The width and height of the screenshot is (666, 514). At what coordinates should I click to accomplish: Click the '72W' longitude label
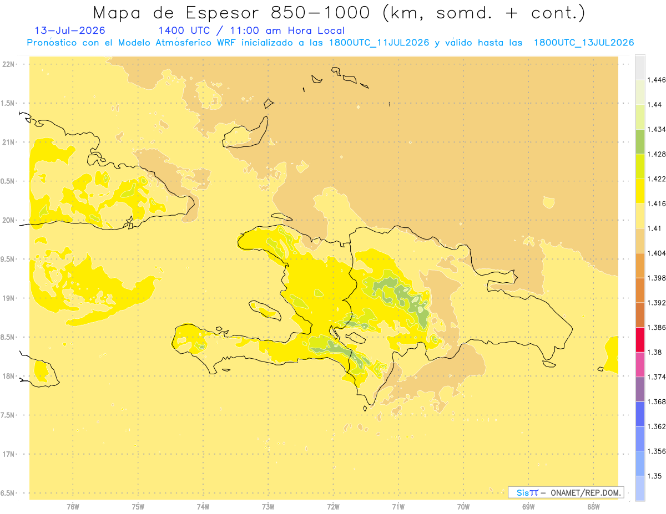(x=333, y=506)
